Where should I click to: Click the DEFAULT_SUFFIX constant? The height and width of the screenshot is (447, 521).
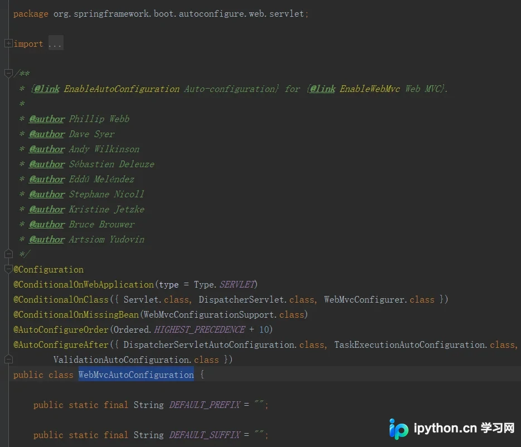click(x=204, y=435)
